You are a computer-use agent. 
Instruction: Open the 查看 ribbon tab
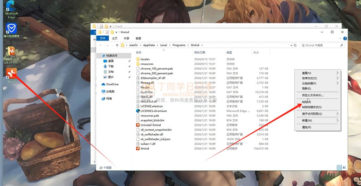(138, 38)
